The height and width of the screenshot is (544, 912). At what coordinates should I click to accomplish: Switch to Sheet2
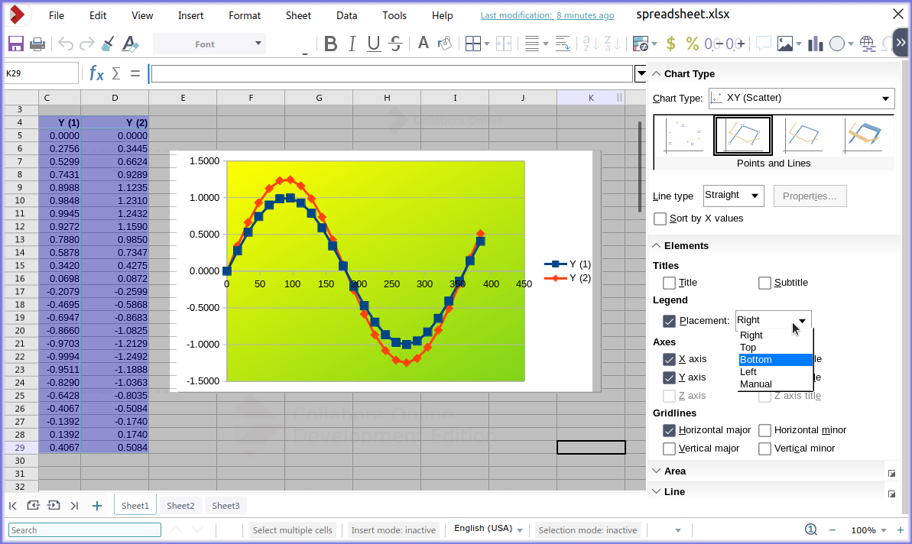180,505
